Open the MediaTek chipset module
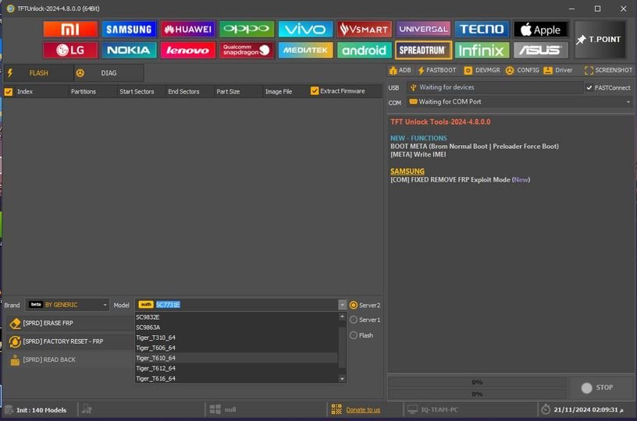This screenshot has width=637, height=421. [x=305, y=51]
